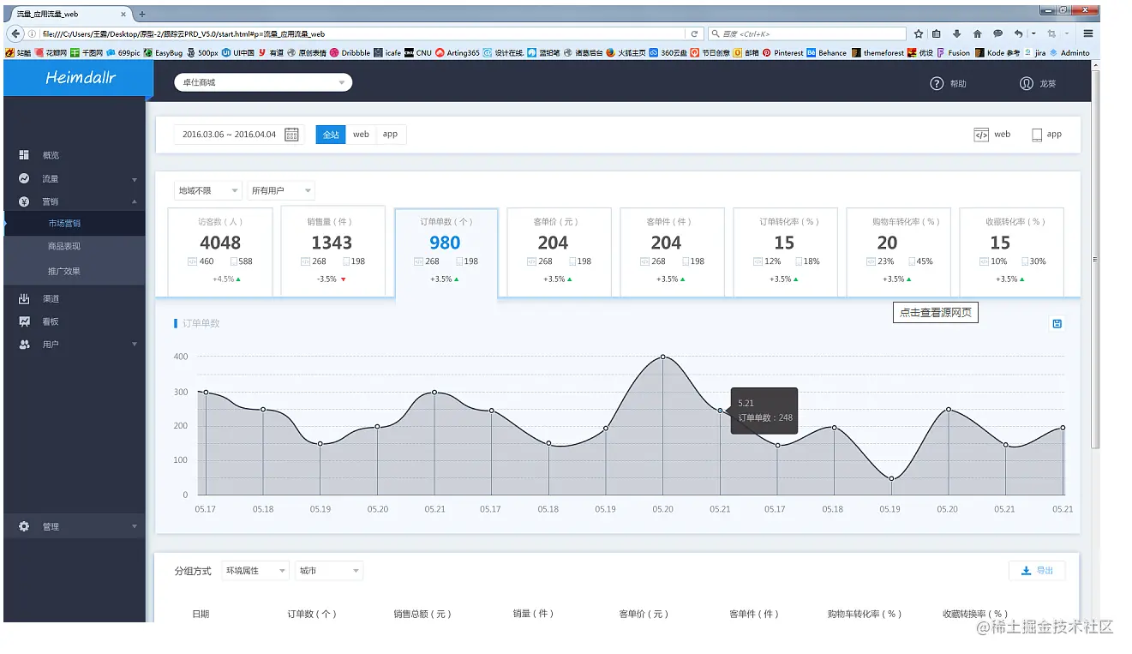The height and width of the screenshot is (654, 1132).
Task: Open the 帮助 help question icon
Action: [937, 83]
